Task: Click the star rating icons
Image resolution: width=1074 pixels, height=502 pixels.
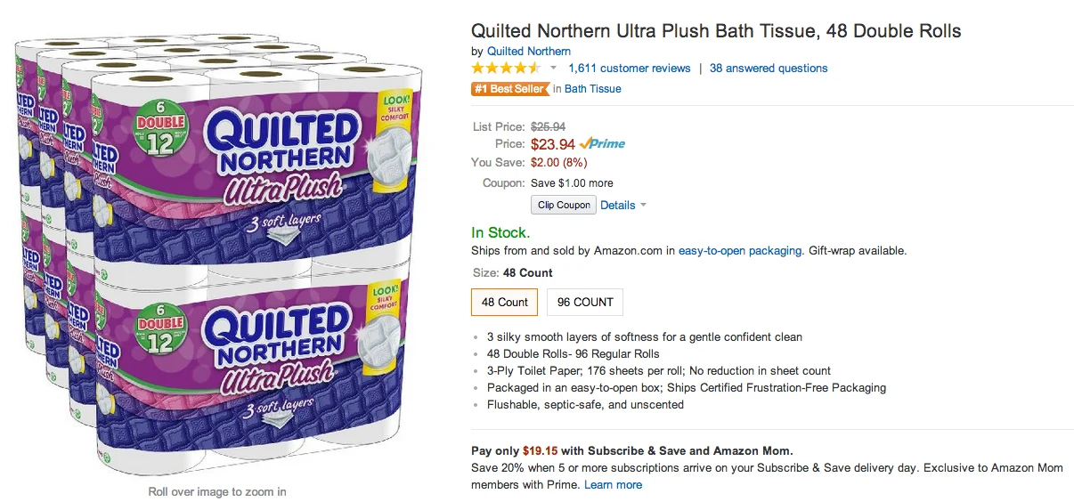Action: click(505, 69)
